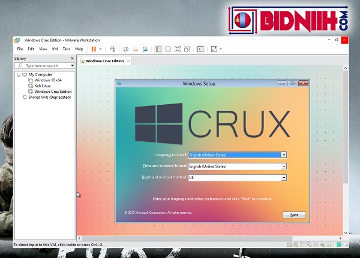Close the Windows Setup dialog

[x=303, y=83]
